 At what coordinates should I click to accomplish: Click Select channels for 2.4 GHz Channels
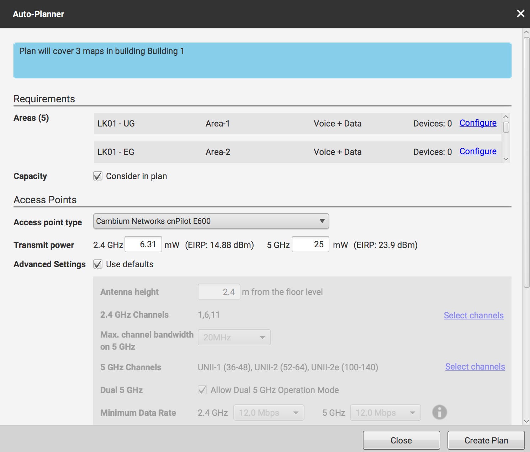coord(473,316)
